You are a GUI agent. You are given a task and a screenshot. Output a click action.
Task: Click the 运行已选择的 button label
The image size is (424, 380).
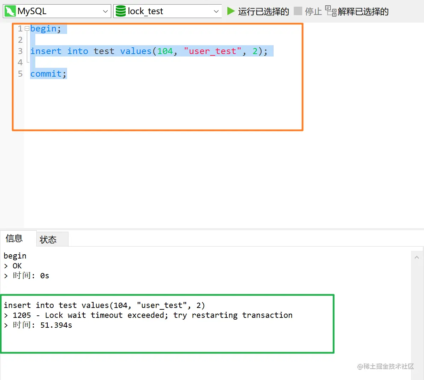tap(263, 12)
